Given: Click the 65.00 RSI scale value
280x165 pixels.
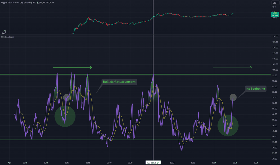Looking at the screenshot, I should (275, 109).
